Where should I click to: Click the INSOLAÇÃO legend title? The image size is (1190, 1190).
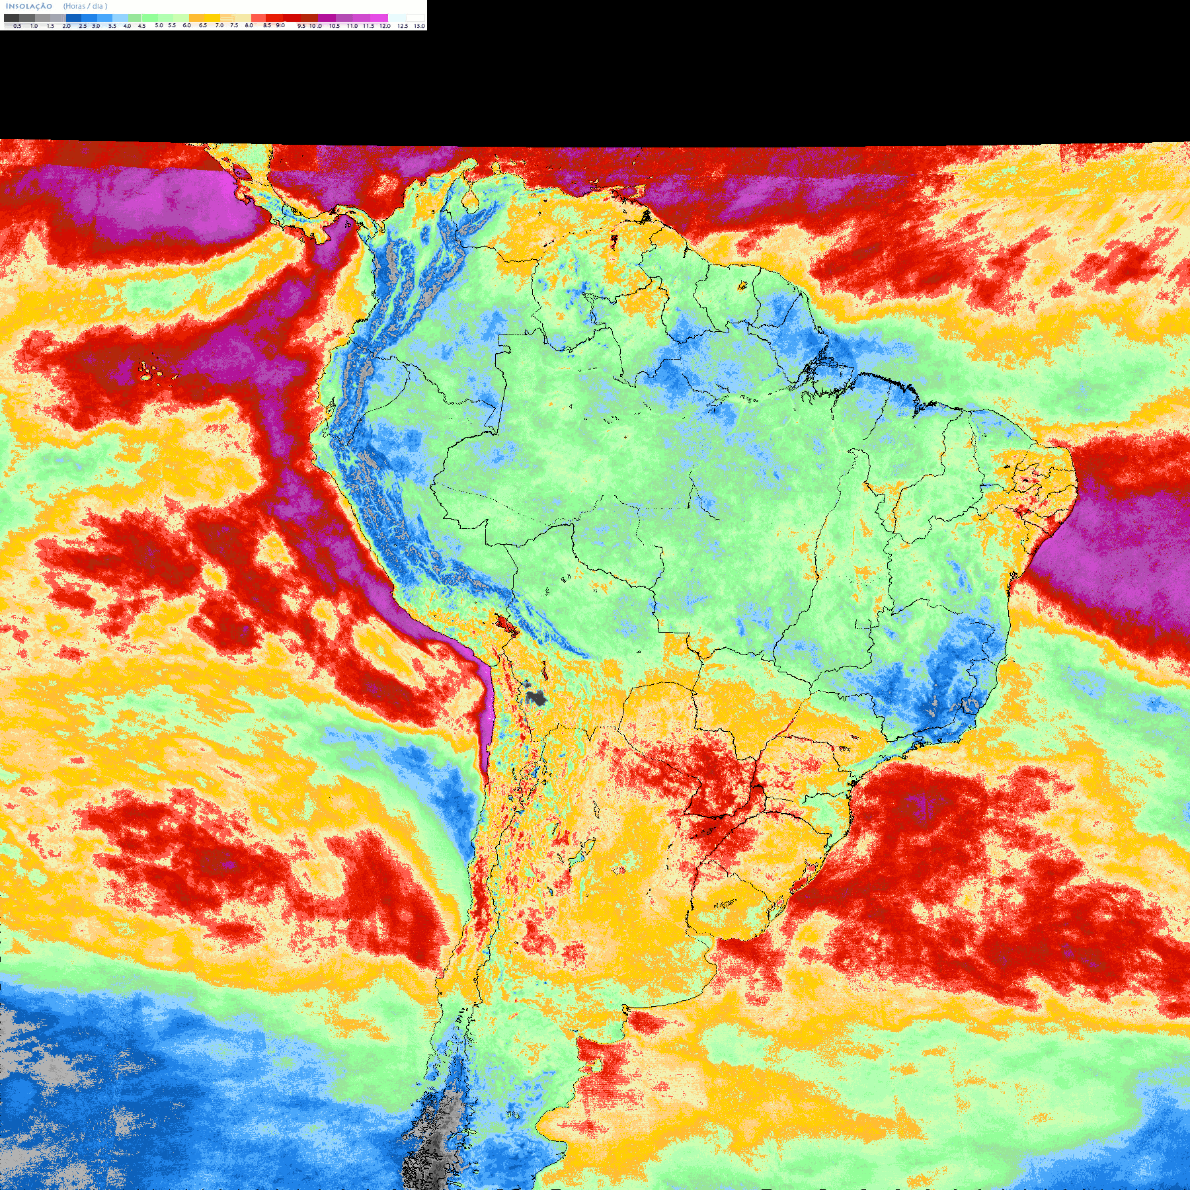click(x=29, y=6)
